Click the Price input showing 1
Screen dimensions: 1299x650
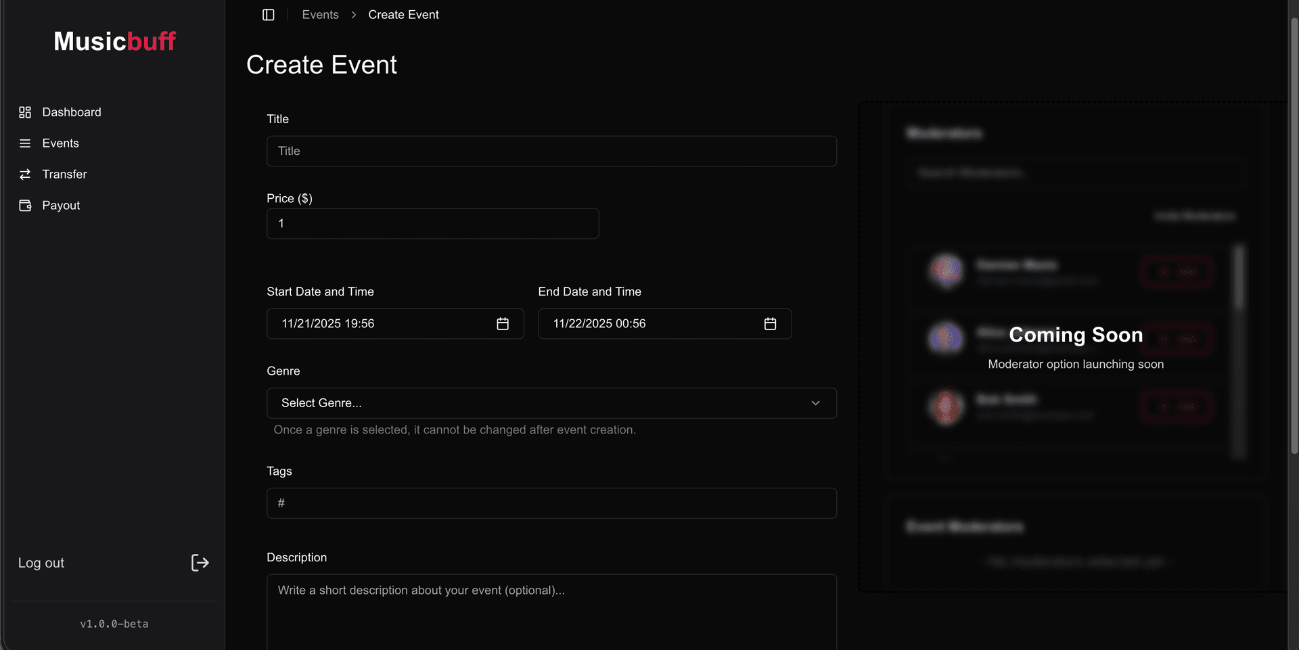pos(432,223)
